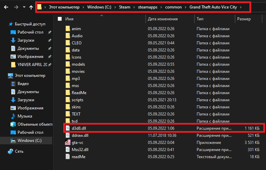Select the mss folder icon

point(68,86)
